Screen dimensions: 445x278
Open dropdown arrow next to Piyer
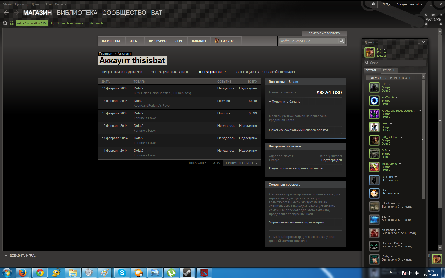(x=391, y=124)
